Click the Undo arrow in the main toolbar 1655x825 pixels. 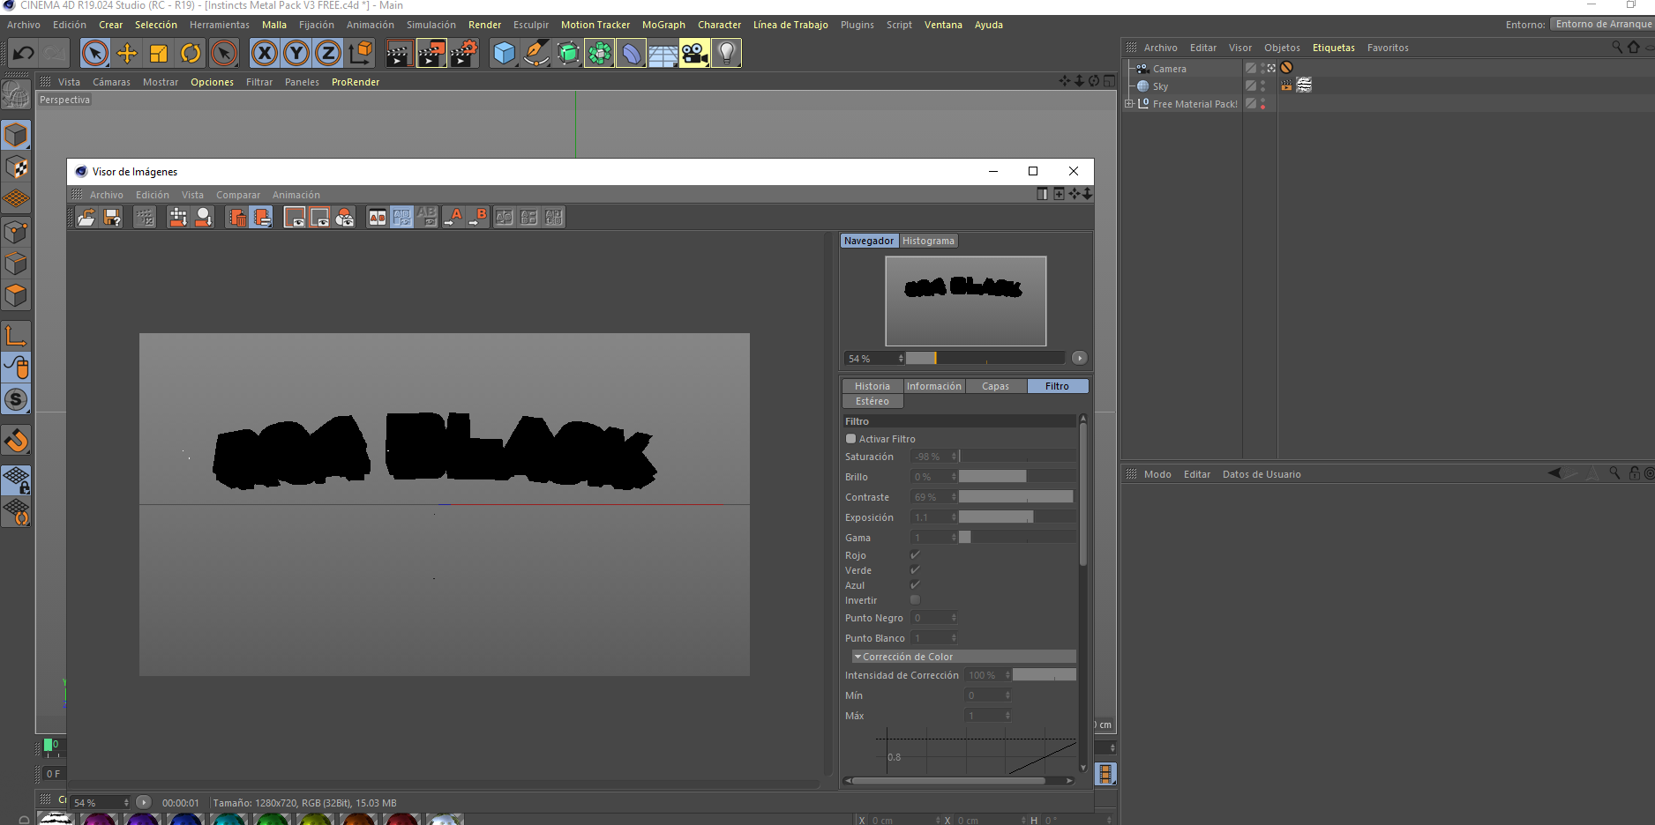click(x=23, y=54)
